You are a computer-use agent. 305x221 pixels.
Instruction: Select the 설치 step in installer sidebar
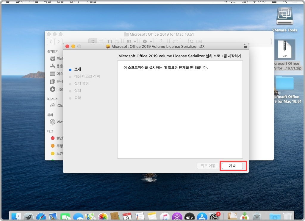(x=78, y=91)
